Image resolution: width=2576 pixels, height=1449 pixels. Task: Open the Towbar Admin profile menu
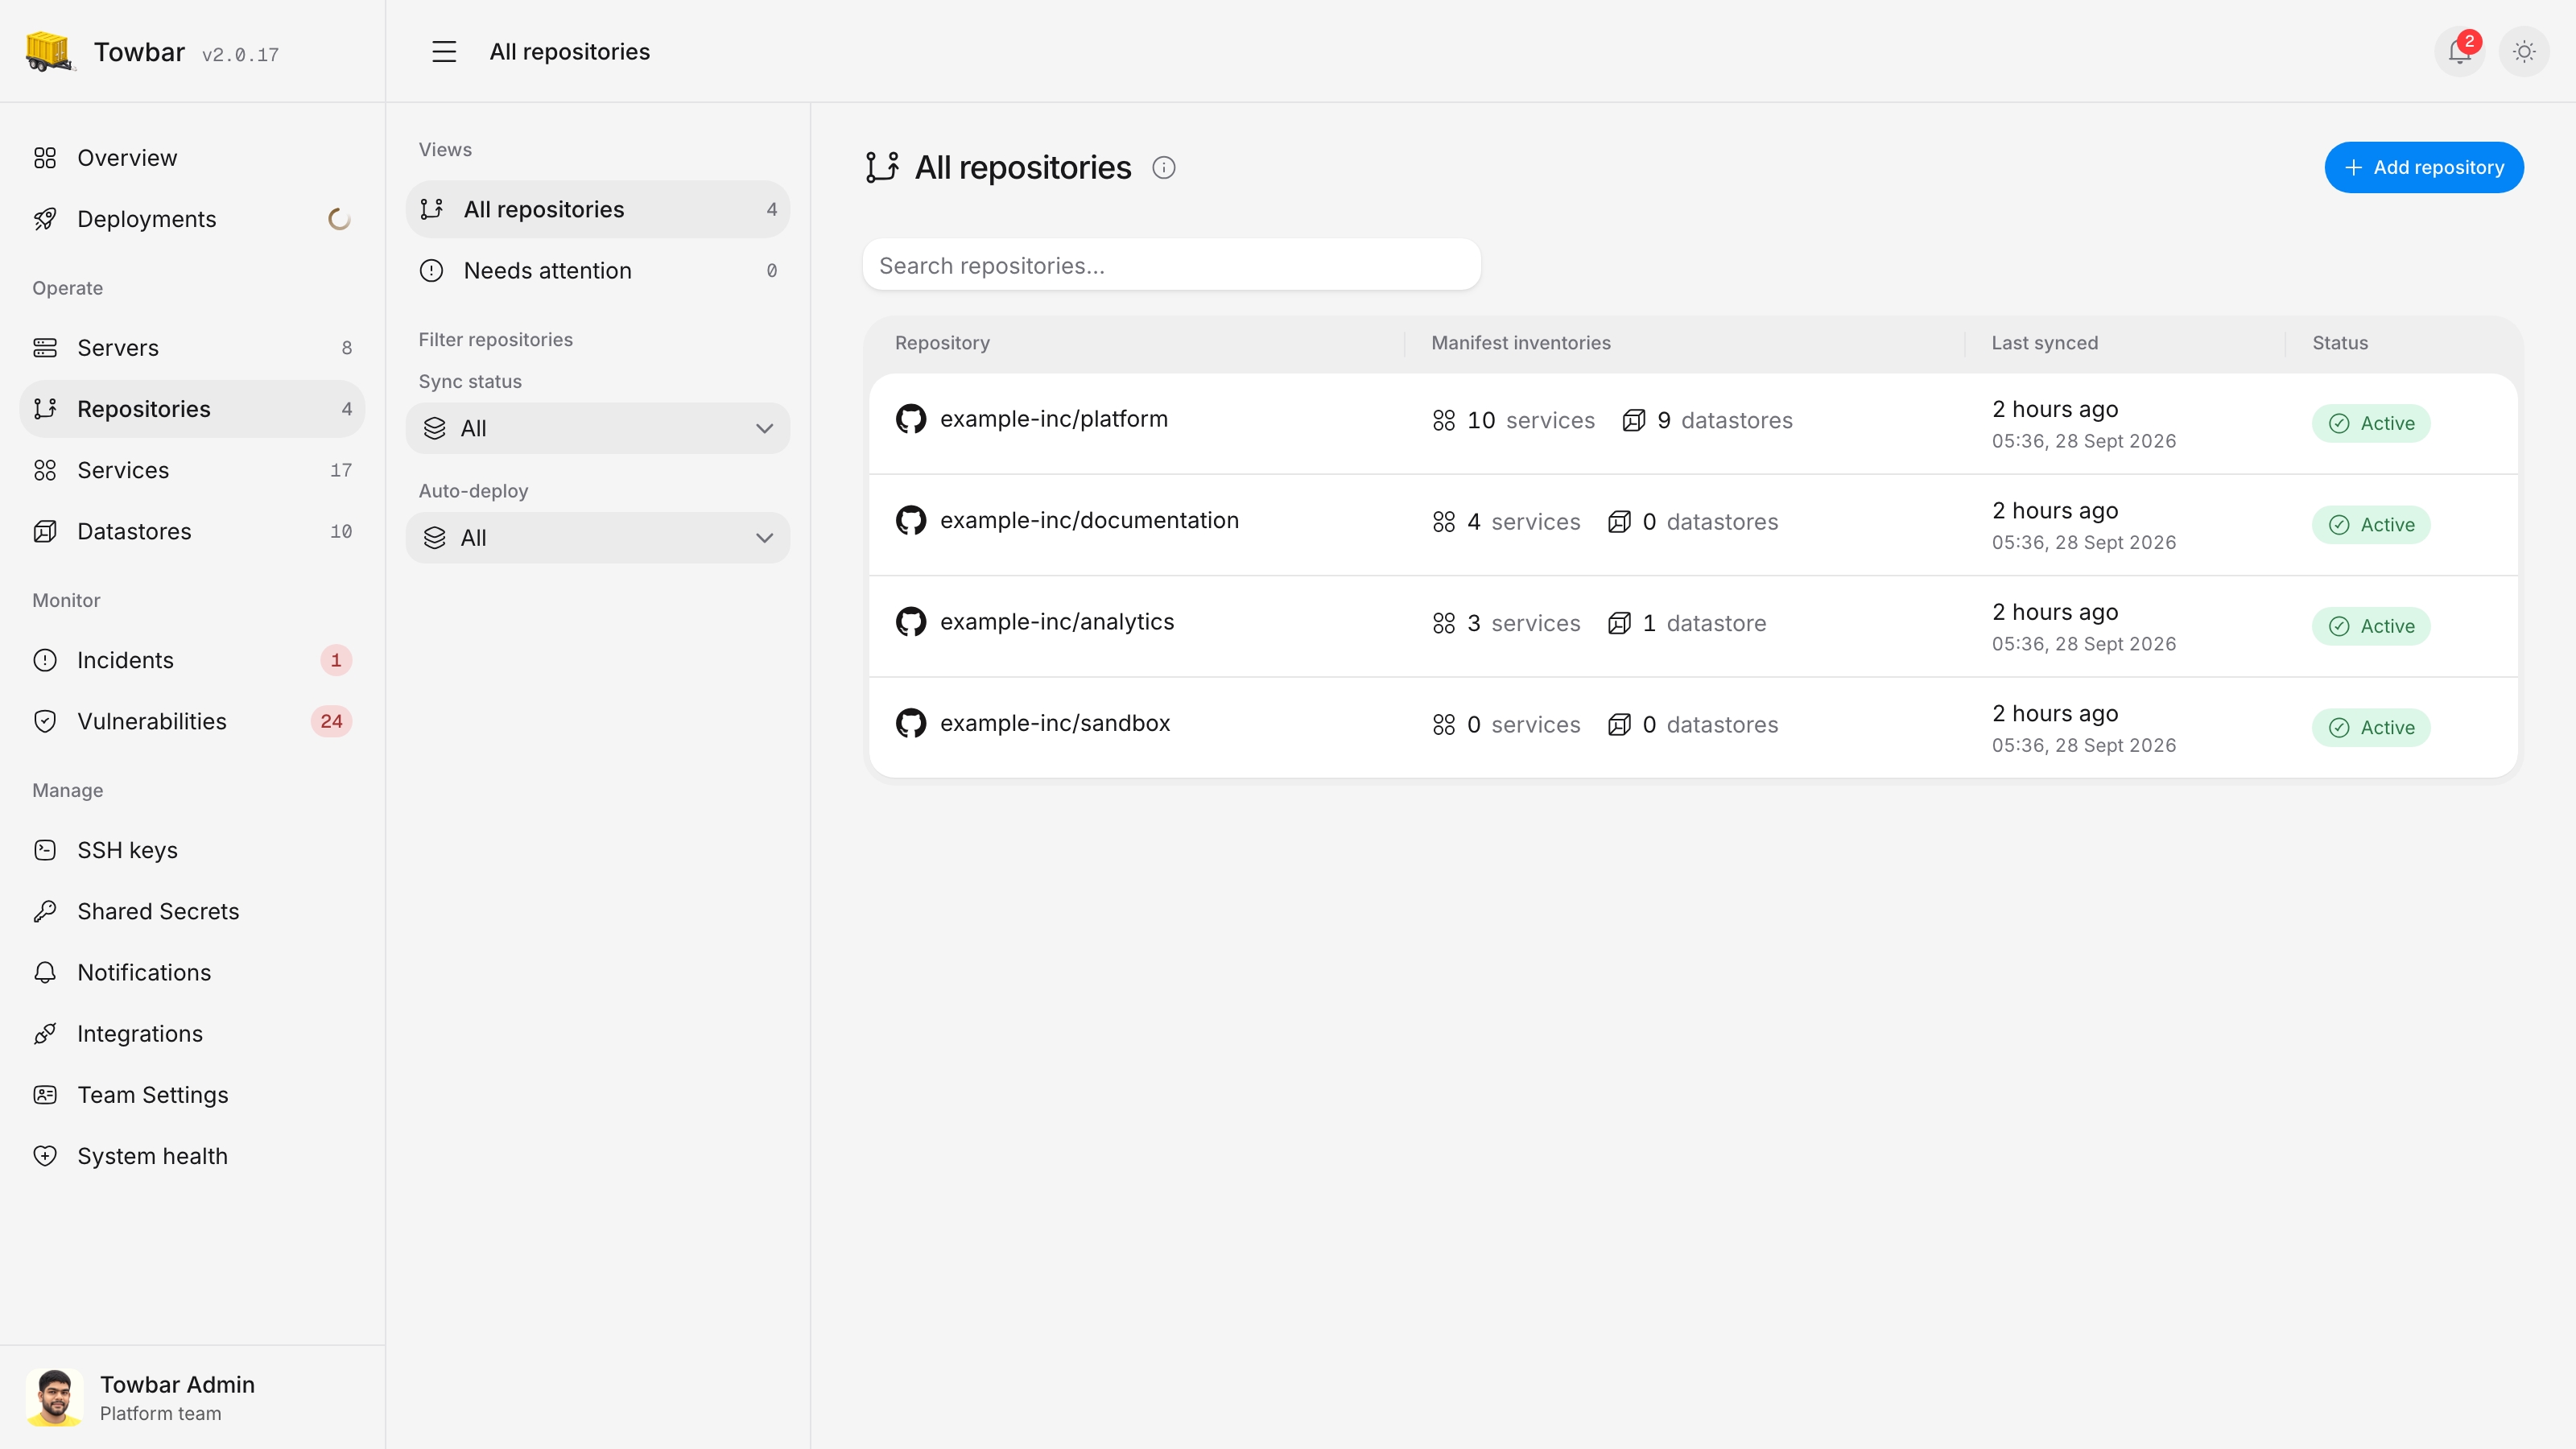point(192,1397)
